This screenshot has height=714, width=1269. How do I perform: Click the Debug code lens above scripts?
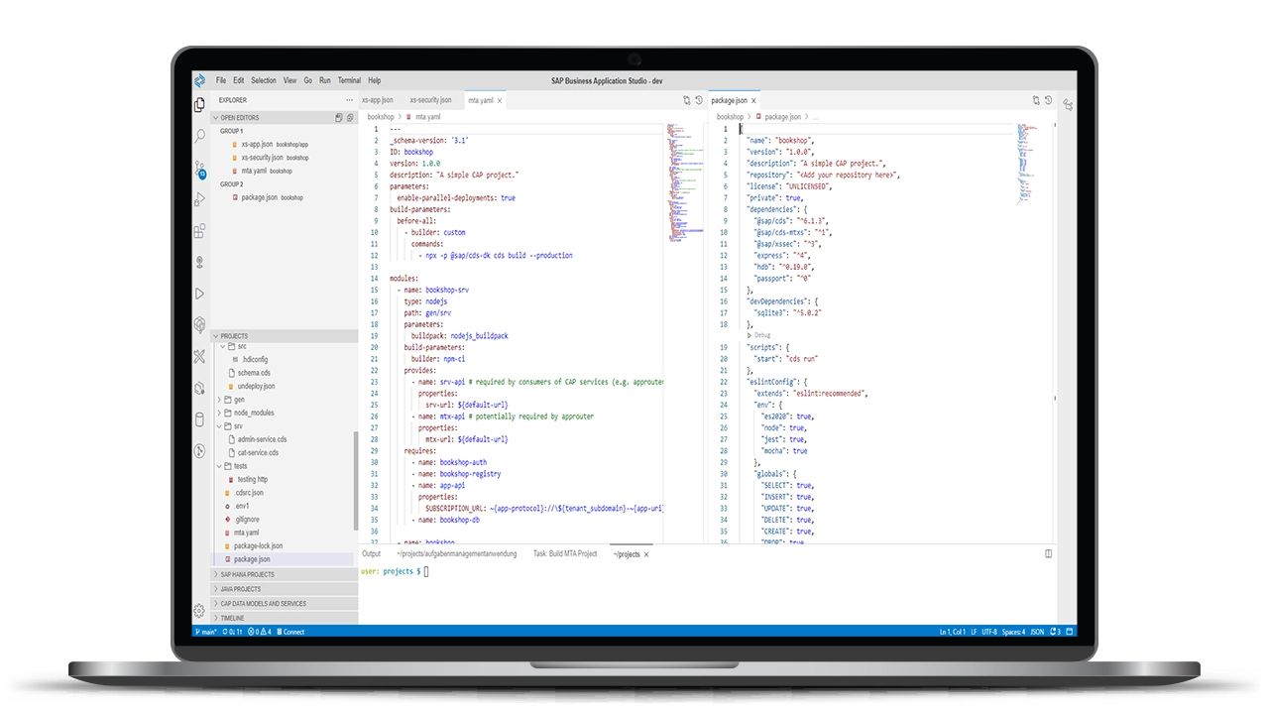click(x=759, y=335)
